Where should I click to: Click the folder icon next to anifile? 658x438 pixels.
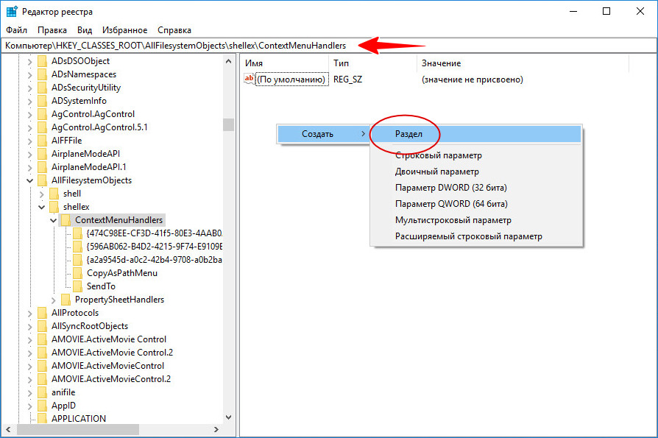[43, 392]
